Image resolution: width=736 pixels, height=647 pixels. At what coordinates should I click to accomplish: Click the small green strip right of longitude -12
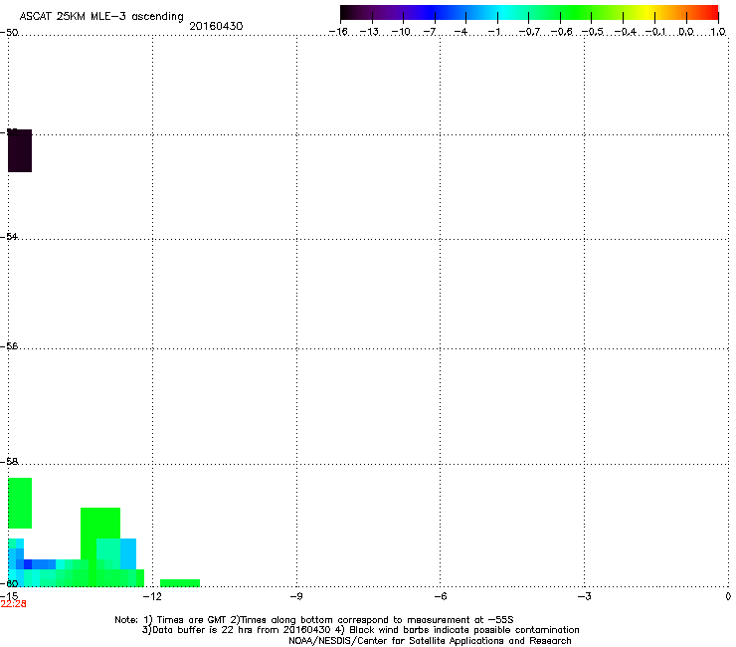coord(180,583)
